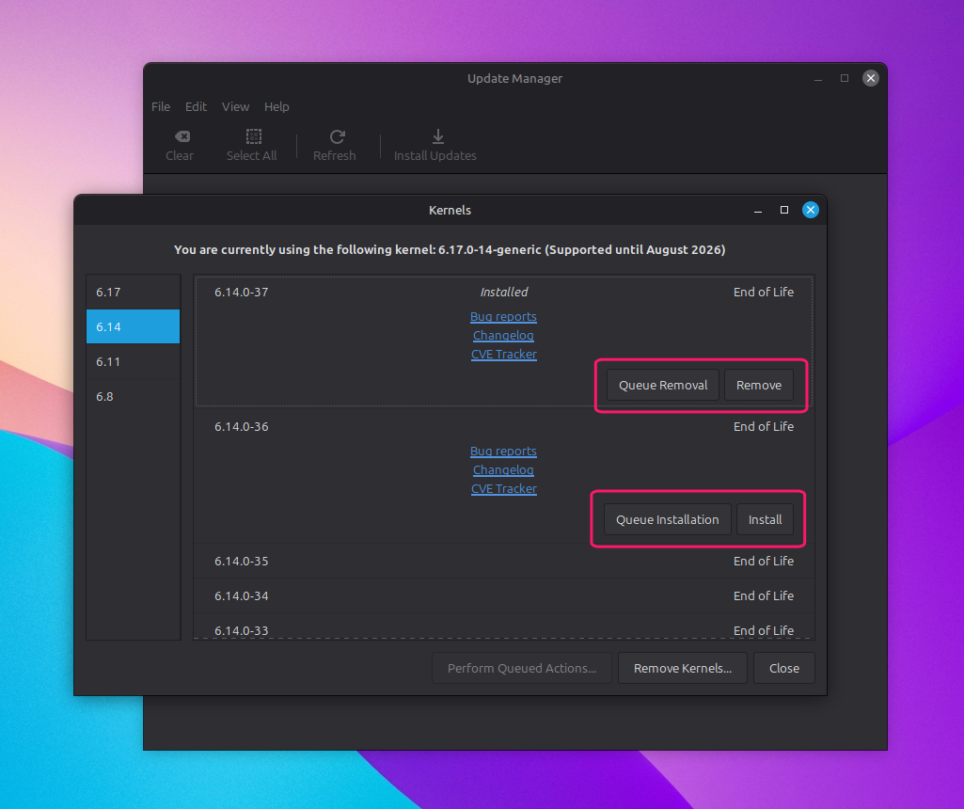964x809 pixels.
Task: Open Changelog link for kernel 6.14.0-36
Action: pos(503,469)
